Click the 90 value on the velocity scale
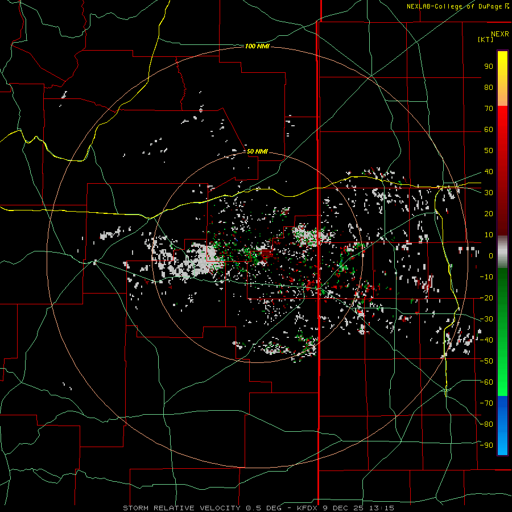Viewport: 512px width, 512px height. click(x=489, y=67)
